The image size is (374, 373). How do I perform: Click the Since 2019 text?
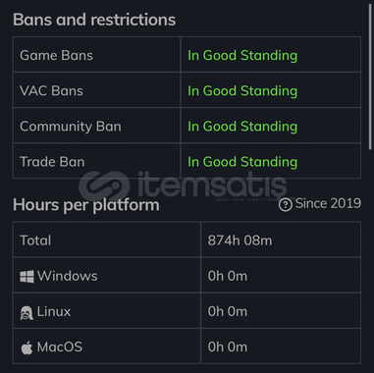(x=328, y=203)
